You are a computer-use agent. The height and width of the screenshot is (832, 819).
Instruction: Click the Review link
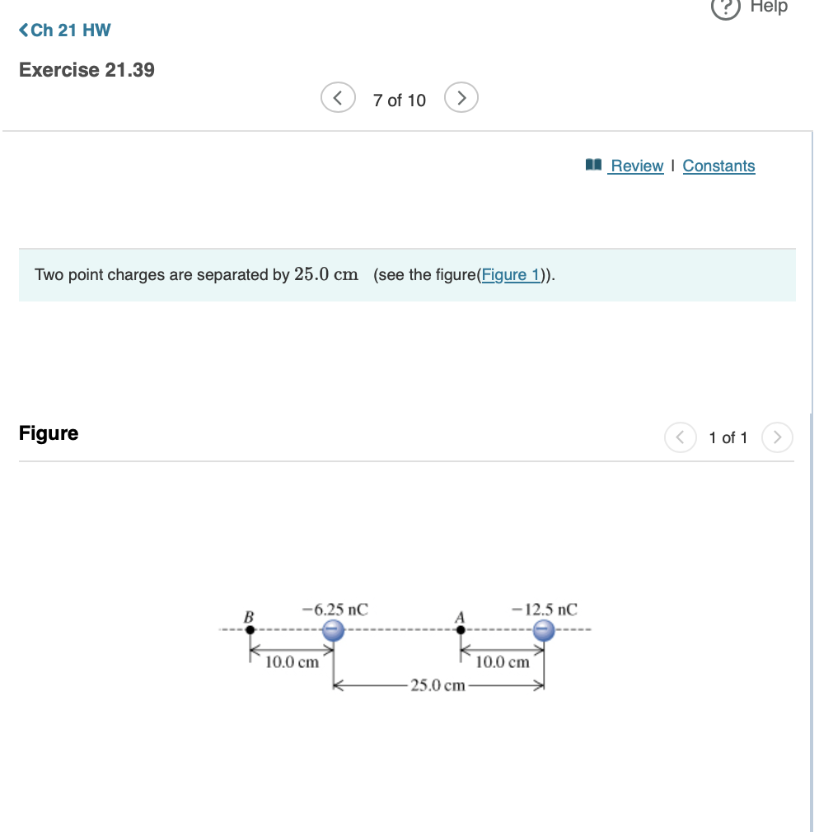coord(636,166)
